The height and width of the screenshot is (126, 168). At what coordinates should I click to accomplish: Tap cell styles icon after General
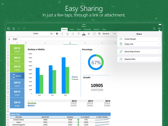(114, 34)
